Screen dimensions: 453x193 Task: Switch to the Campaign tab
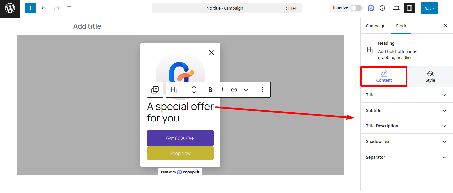tap(376, 26)
